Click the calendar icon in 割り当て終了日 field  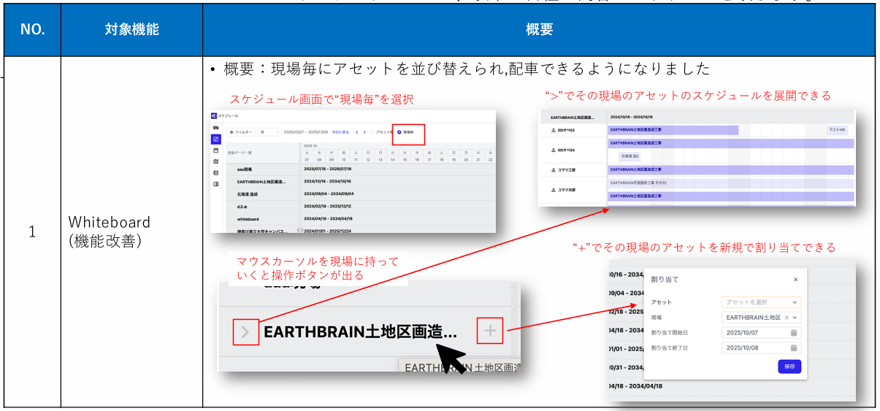click(x=793, y=348)
